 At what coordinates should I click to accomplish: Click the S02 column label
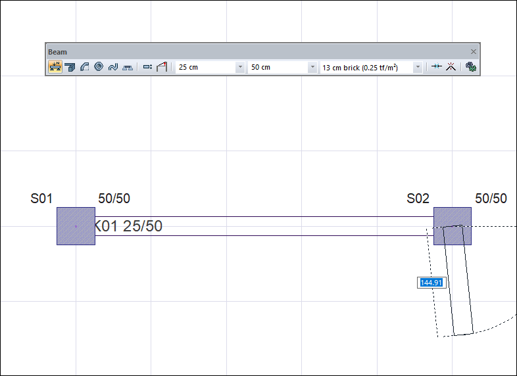click(x=418, y=199)
